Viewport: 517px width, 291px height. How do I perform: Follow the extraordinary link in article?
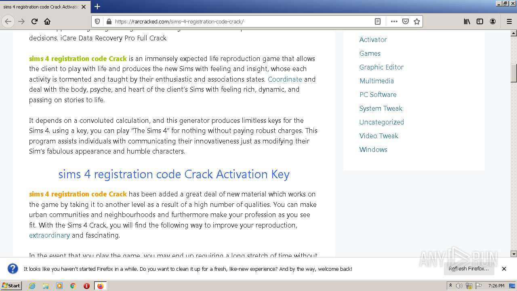(49, 235)
